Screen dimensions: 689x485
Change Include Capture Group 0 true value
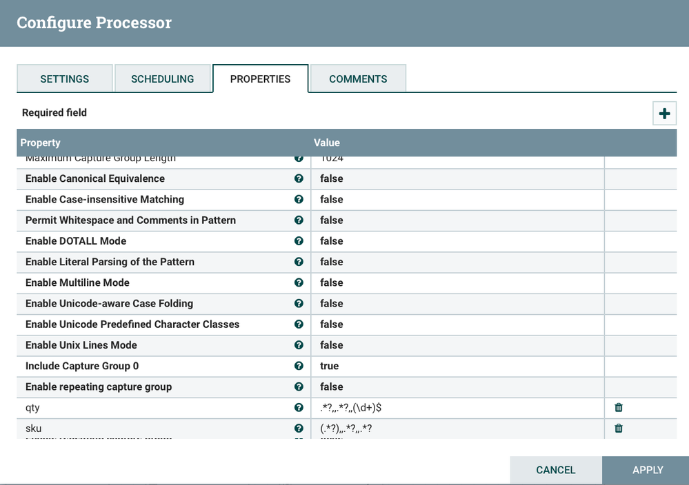(455, 366)
